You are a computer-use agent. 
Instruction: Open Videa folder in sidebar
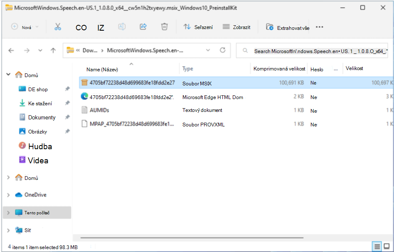38,160
